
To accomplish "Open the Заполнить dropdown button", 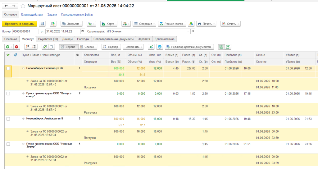I will 133,47.
